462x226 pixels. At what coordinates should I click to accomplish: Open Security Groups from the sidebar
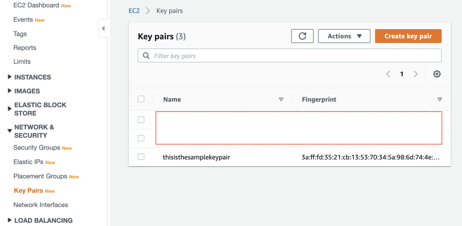pos(36,147)
